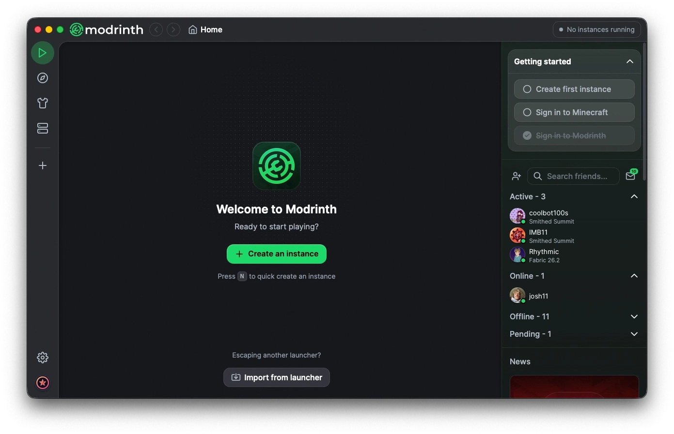Click the Create an instance button
This screenshot has width=674, height=434.
277,254
